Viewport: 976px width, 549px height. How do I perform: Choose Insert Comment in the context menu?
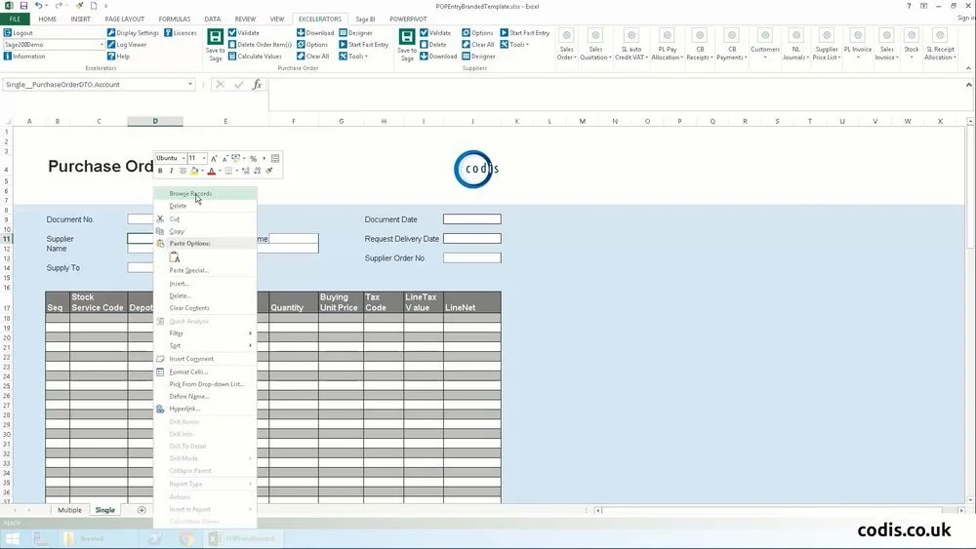pyautogui.click(x=205, y=359)
